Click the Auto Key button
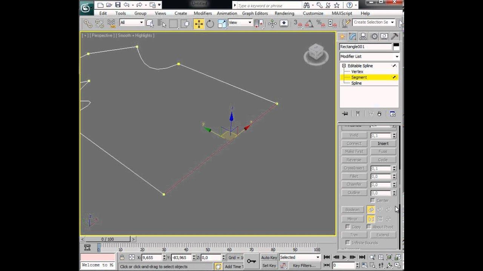Screen dimensions: 483x271 pyautogui.click(x=269, y=257)
